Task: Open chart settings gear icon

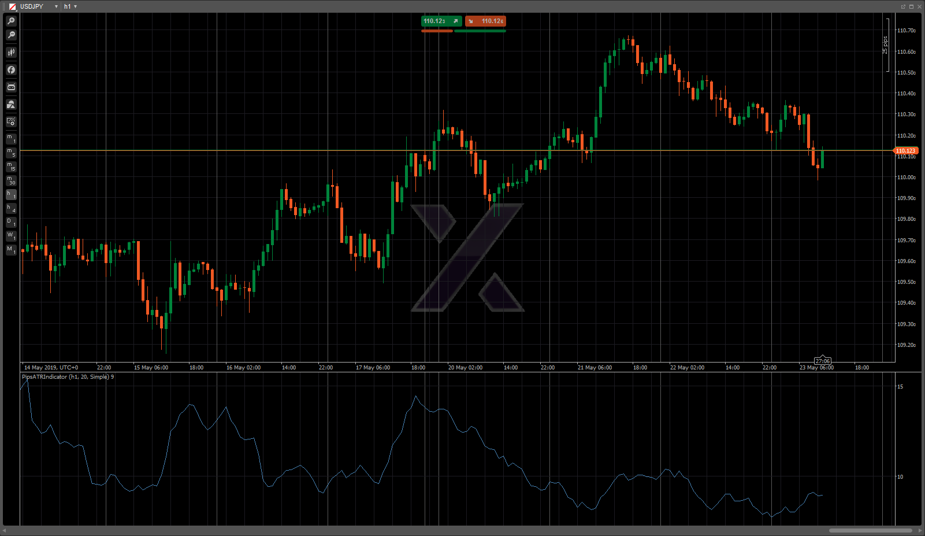Action: 11,121
